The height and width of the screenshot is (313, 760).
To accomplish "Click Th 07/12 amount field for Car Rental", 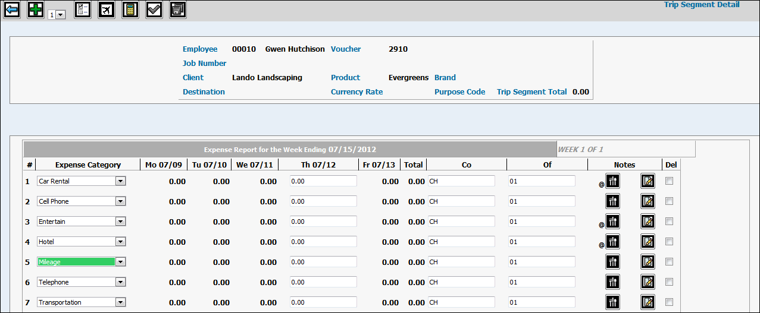I will pos(323,181).
